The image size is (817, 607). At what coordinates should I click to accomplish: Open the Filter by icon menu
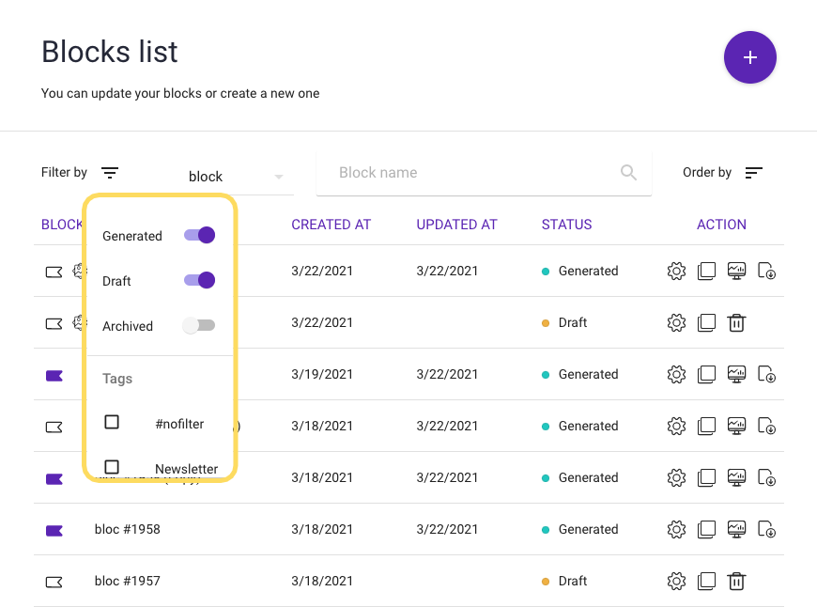(110, 173)
